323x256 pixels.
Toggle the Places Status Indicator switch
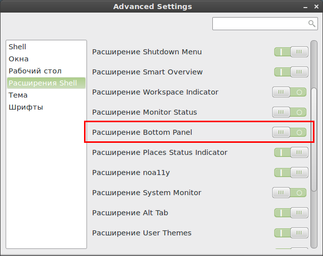pyautogui.click(x=291, y=152)
